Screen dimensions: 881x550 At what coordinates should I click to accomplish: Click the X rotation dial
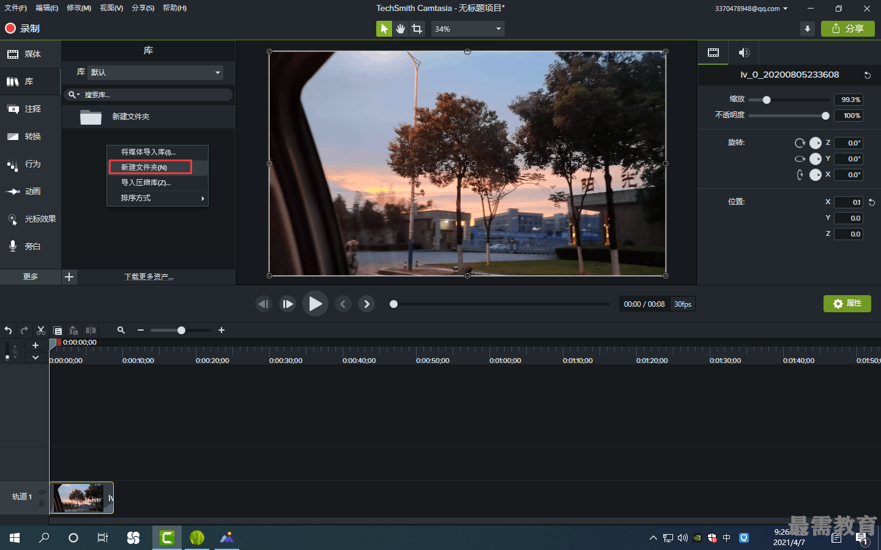tap(816, 175)
